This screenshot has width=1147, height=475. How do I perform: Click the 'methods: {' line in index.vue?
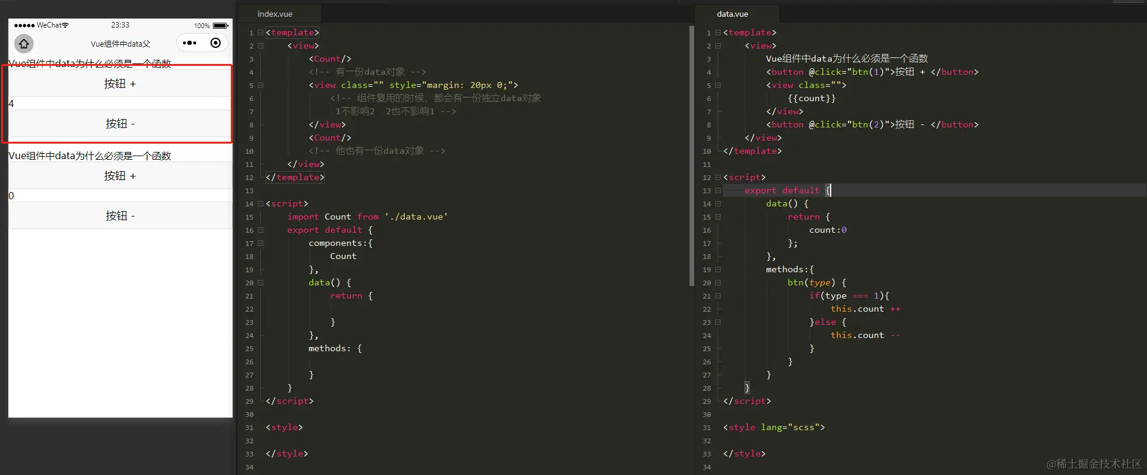(x=335, y=348)
